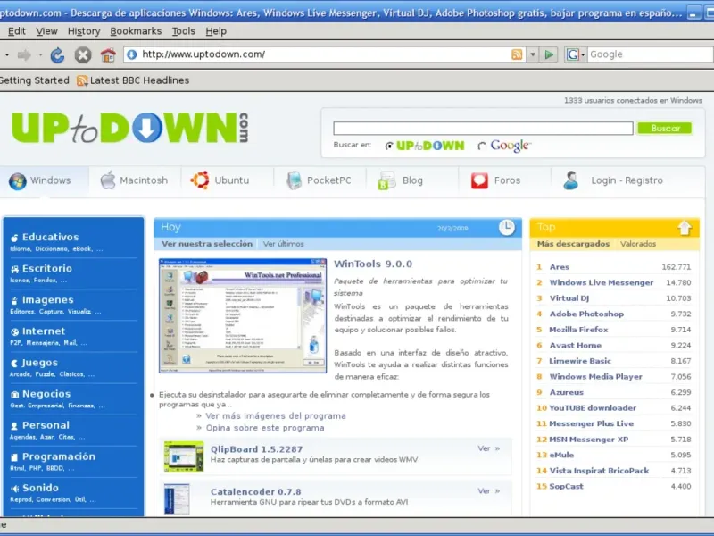
Task: Click the clock icon in Hoy header
Action: [x=506, y=227]
